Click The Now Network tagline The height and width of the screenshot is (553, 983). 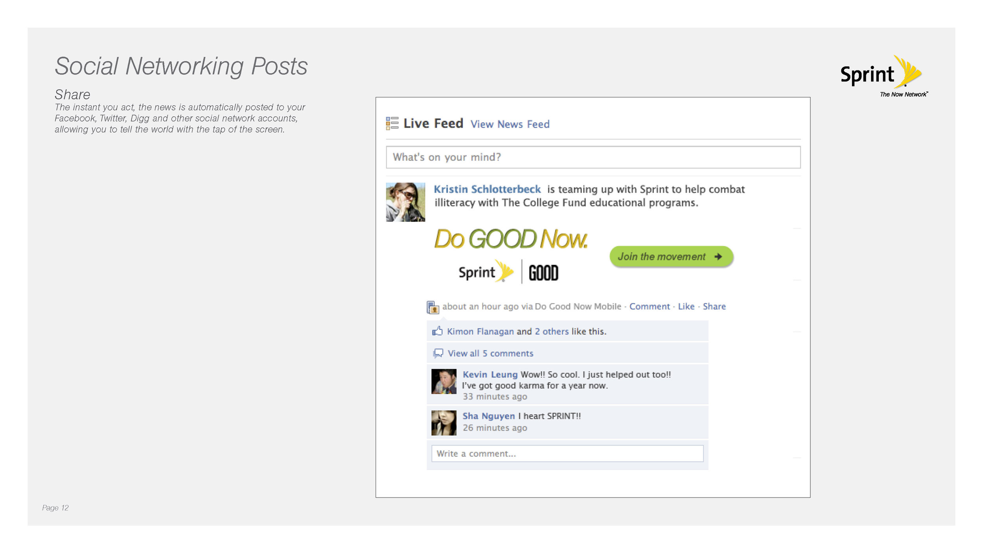pyautogui.click(x=904, y=94)
